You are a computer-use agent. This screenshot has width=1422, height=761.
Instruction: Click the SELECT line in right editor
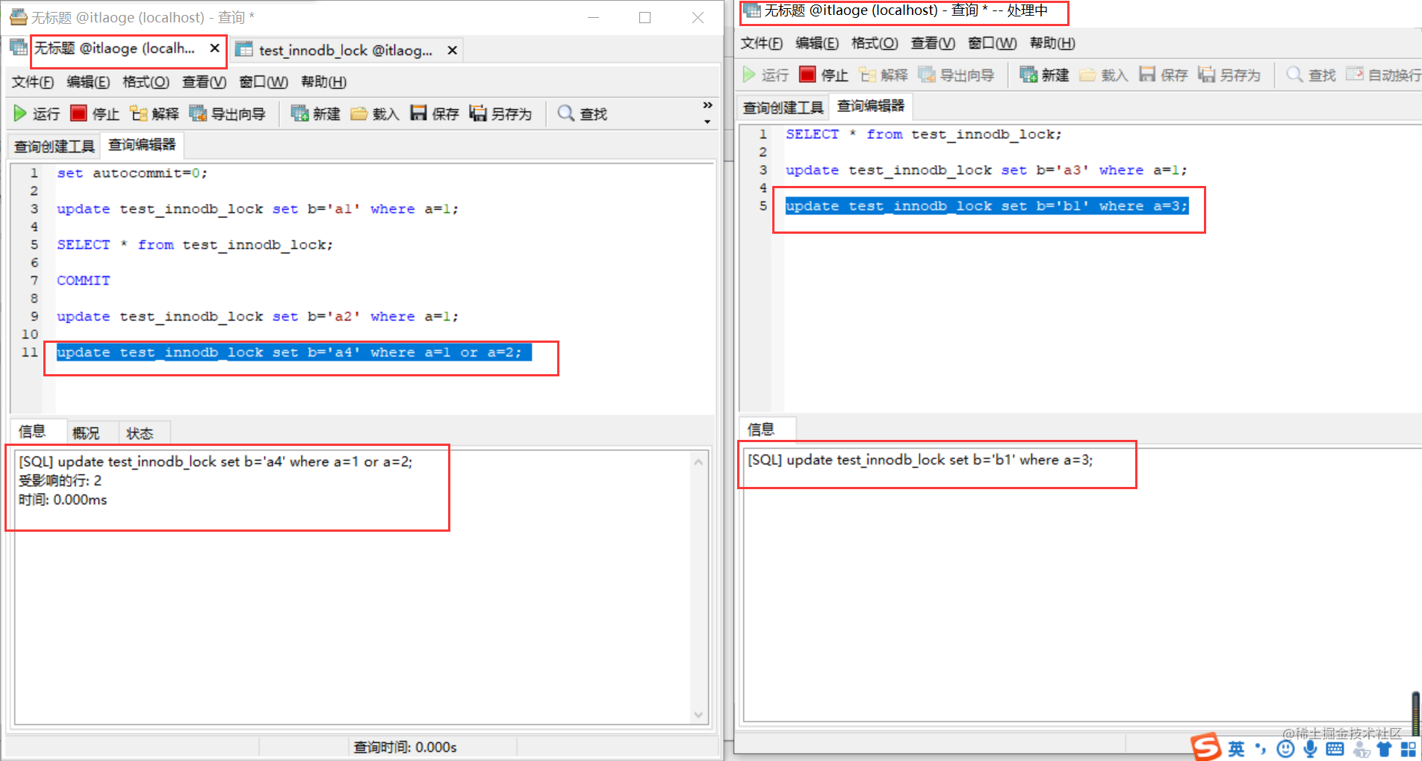[x=923, y=134]
